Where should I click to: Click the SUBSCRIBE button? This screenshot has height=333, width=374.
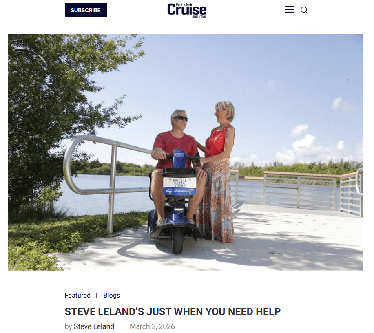click(86, 10)
